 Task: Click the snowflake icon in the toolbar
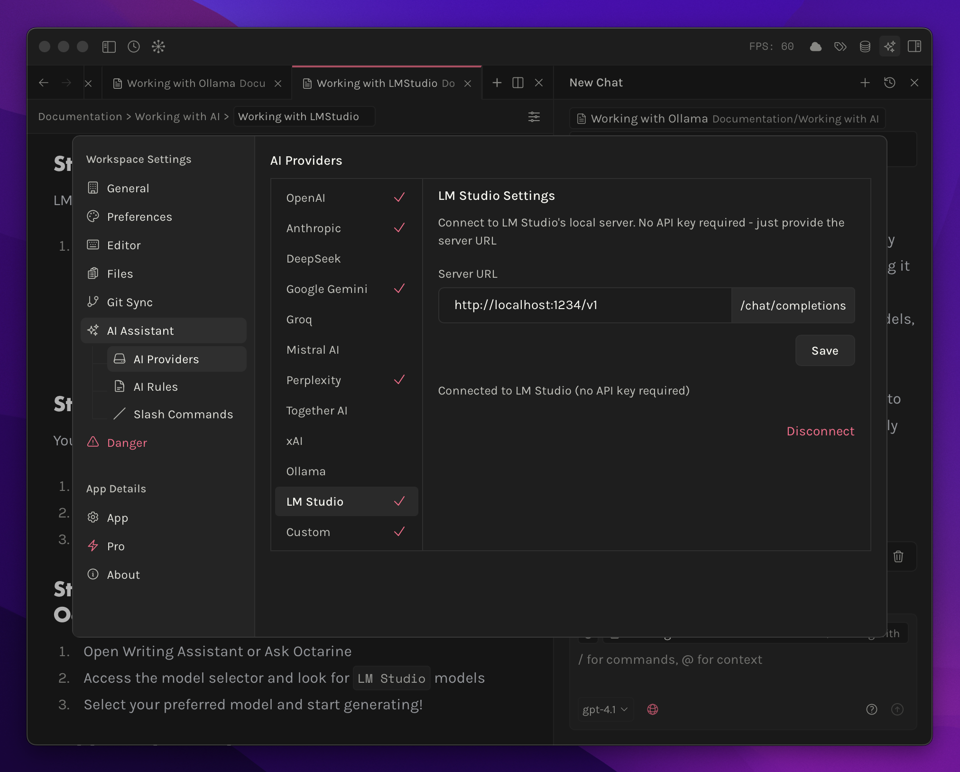pyautogui.click(x=158, y=47)
